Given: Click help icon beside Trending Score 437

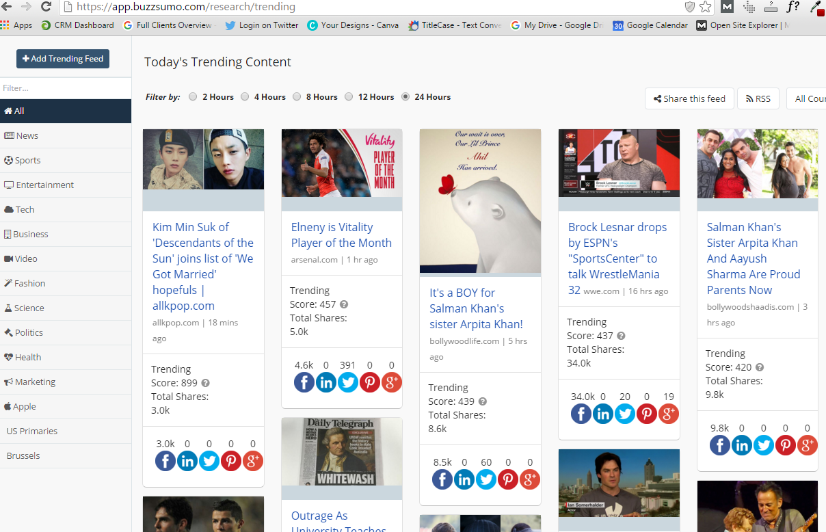Looking at the screenshot, I should (x=621, y=336).
